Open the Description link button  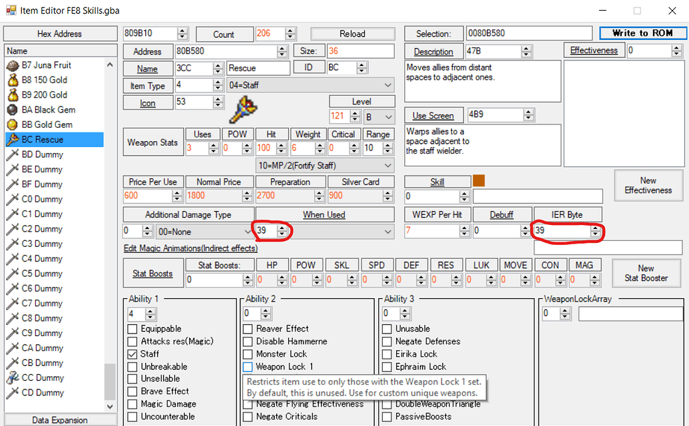[433, 51]
